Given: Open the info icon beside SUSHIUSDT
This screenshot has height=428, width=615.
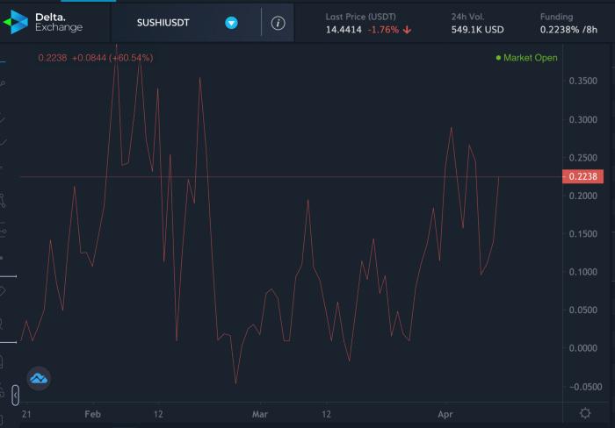Looking at the screenshot, I should 278,23.
